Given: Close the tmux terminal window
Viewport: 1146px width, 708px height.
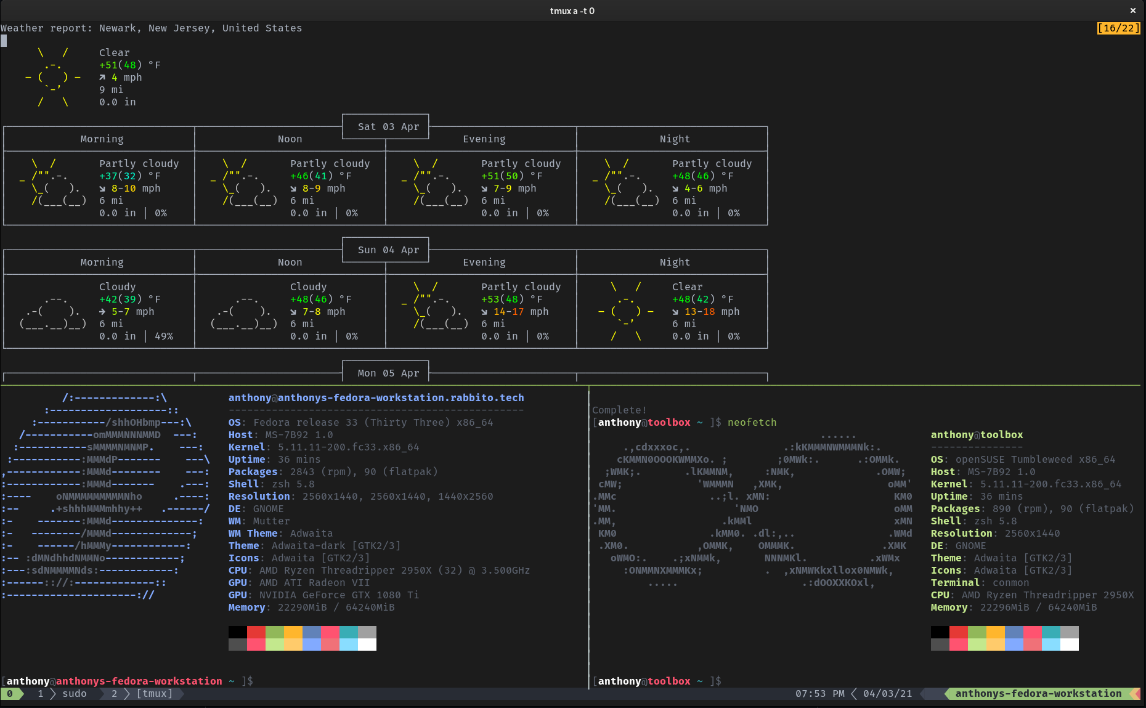Looking at the screenshot, I should click(1132, 10).
